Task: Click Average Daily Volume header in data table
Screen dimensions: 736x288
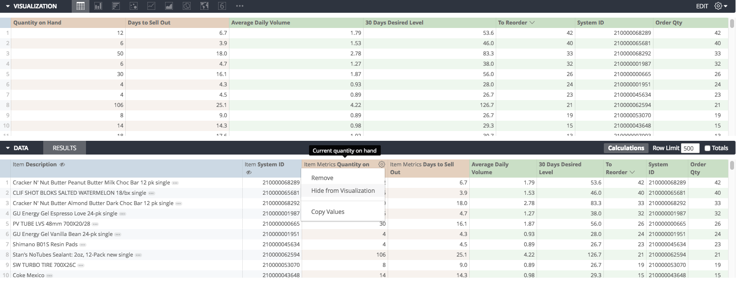Action: click(x=503, y=168)
